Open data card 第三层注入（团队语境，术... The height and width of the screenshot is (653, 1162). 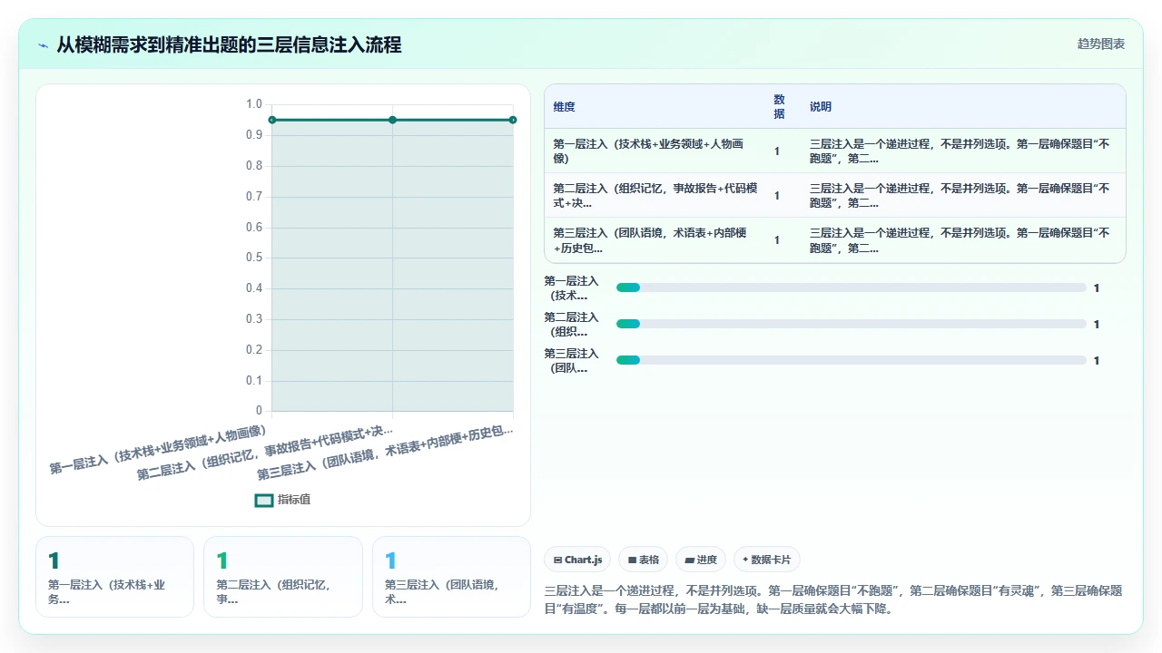[x=451, y=577]
